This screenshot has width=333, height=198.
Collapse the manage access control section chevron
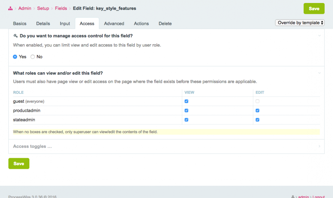(x=319, y=35)
